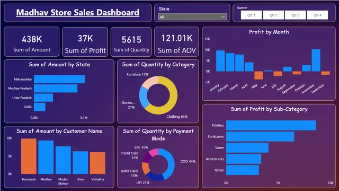The image size is (339, 191).
Task: Click the Madhav Store Sales Dashboard title
Action: click(78, 12)
